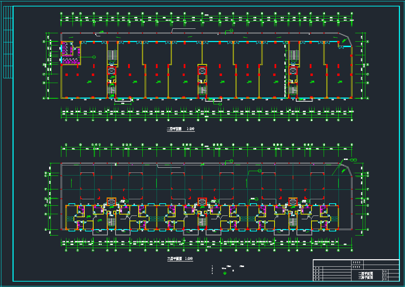Pick the right elevator in the third-floor plan

[293, 202]
